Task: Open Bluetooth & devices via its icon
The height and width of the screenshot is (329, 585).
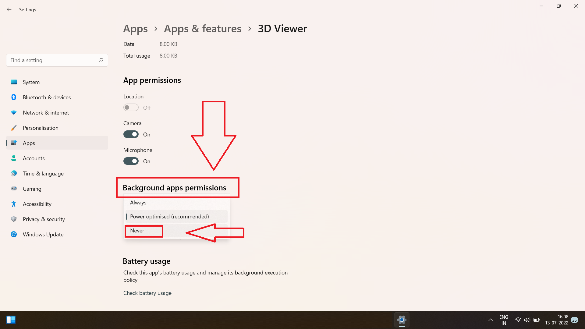Action: [14, 97]
